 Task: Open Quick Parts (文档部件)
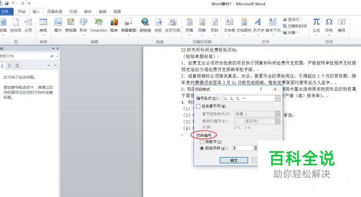coord(244,27)
